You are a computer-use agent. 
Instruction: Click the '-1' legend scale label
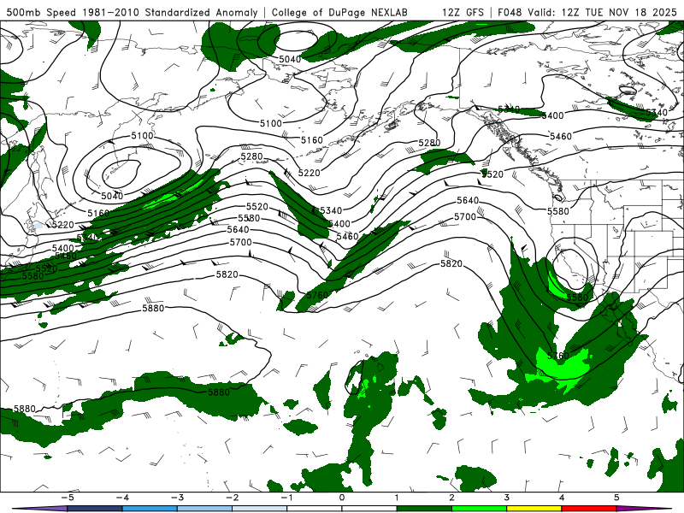286,498
